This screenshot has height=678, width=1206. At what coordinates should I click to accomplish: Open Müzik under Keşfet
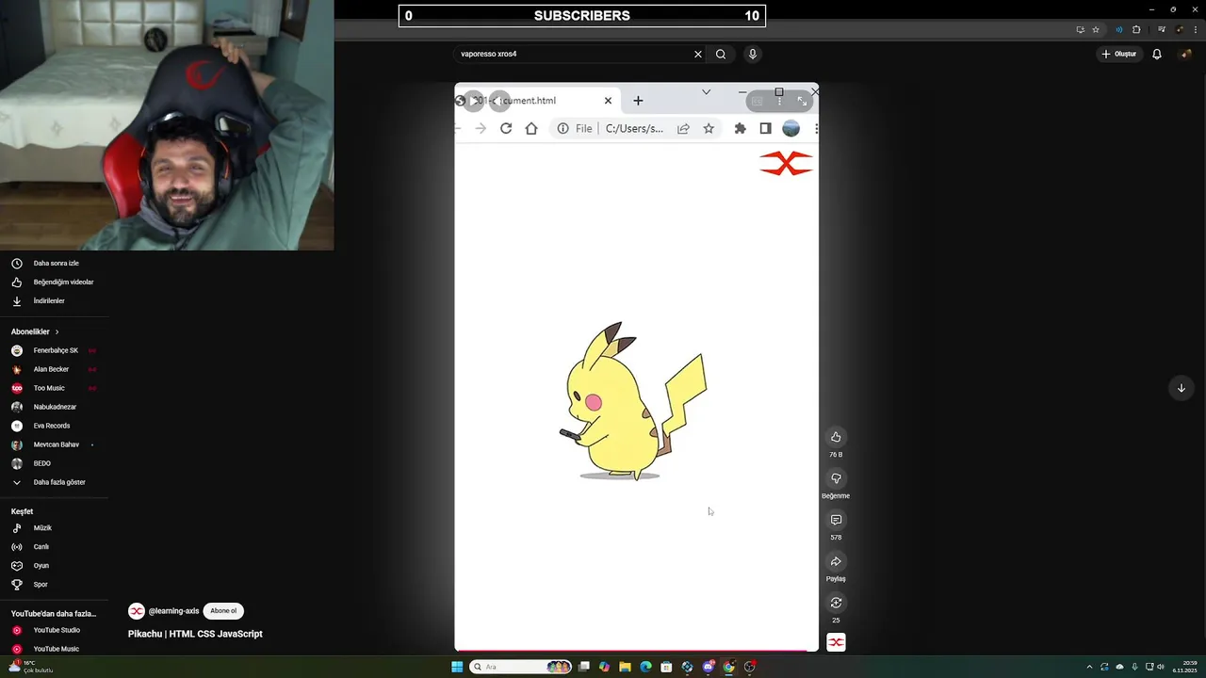pyautogui.click(x=55, y=528)
